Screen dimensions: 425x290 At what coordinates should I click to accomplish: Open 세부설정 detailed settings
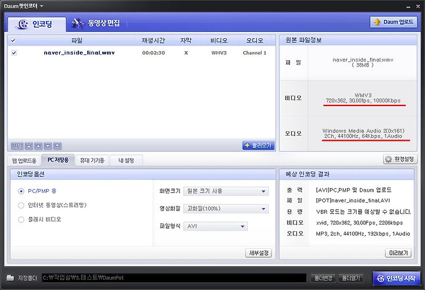click(259, 253)
